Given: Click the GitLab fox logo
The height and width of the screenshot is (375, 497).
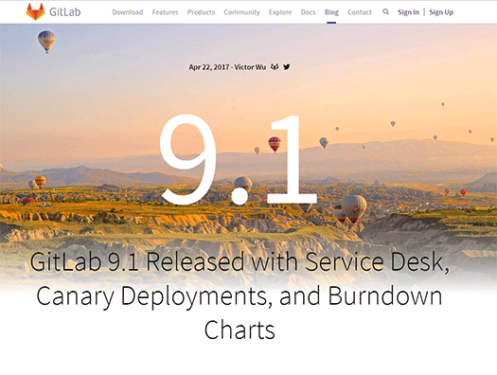Looking at the screenshot, I should coord(35,11).
